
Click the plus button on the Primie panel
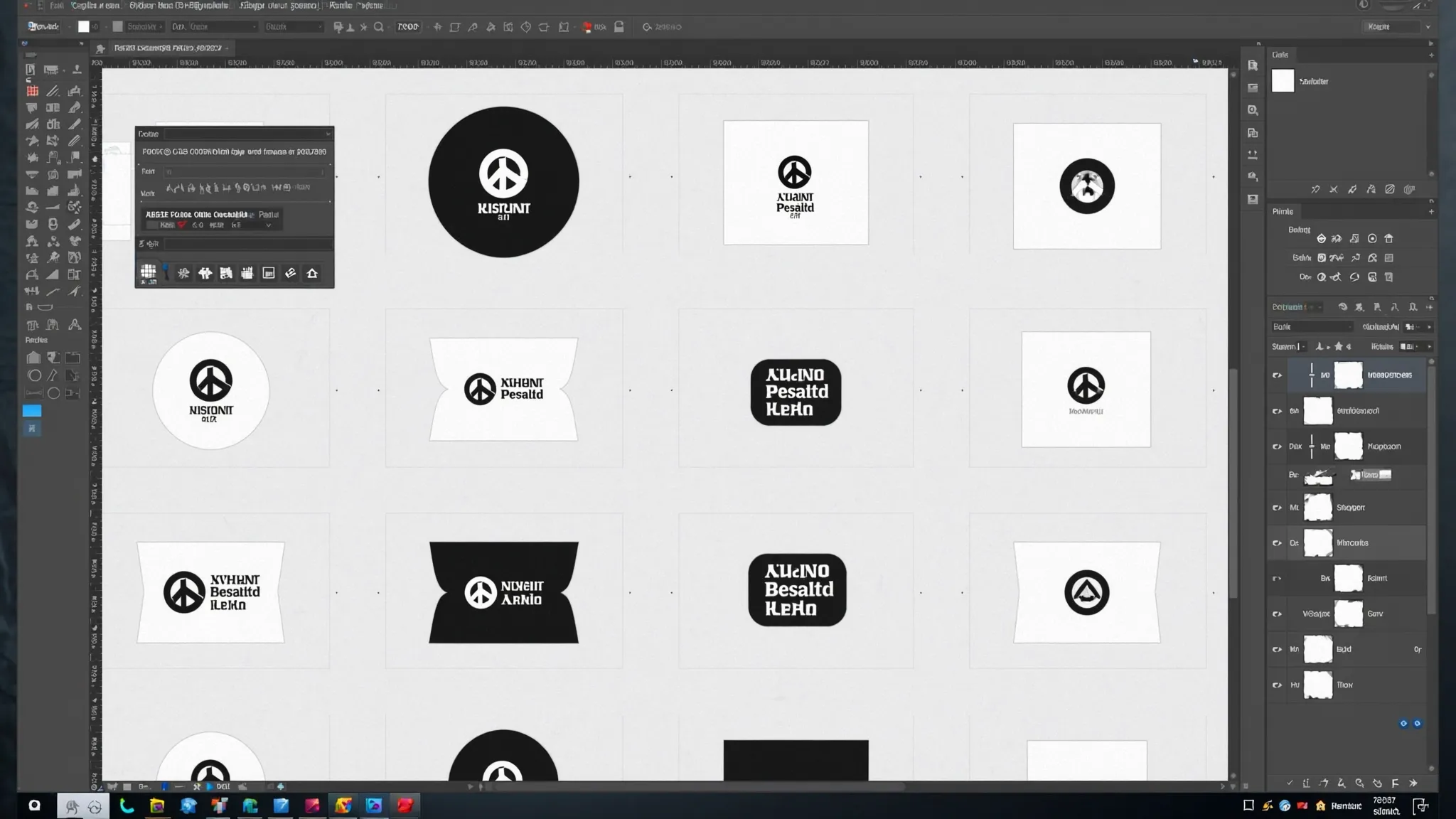tap(1431, 211)
